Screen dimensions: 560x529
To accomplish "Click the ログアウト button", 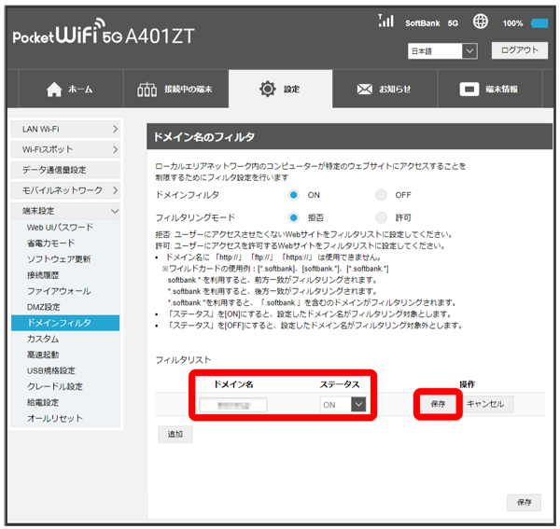I will point(520,50).
